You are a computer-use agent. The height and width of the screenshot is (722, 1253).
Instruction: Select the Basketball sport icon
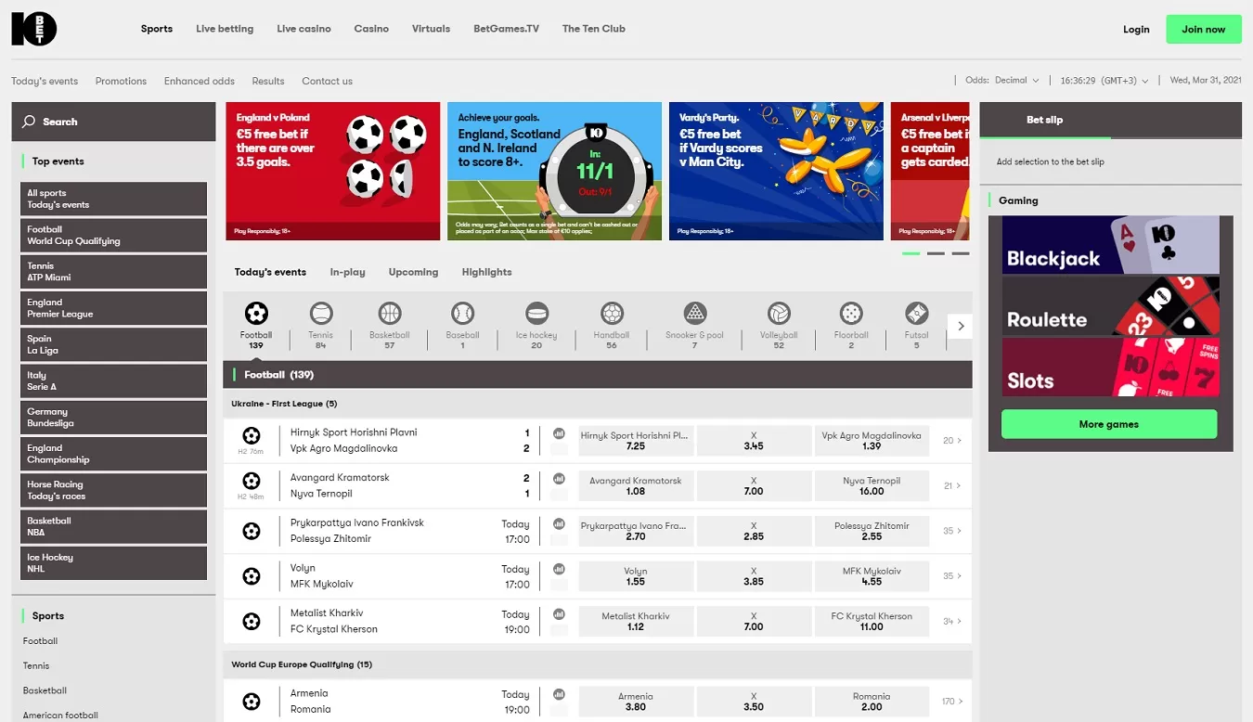coord(390,313)
